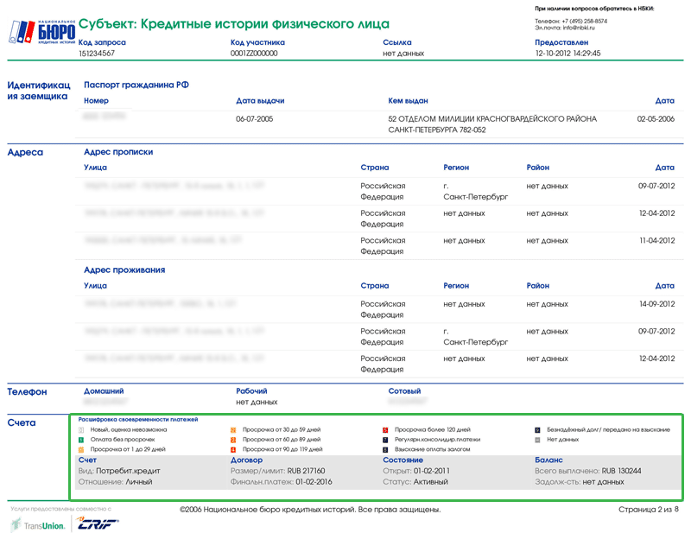The image size is (691, 533).
Task: Click the gray icon for 'Новый, оценка невозможна'
Action: pos(81,430)
